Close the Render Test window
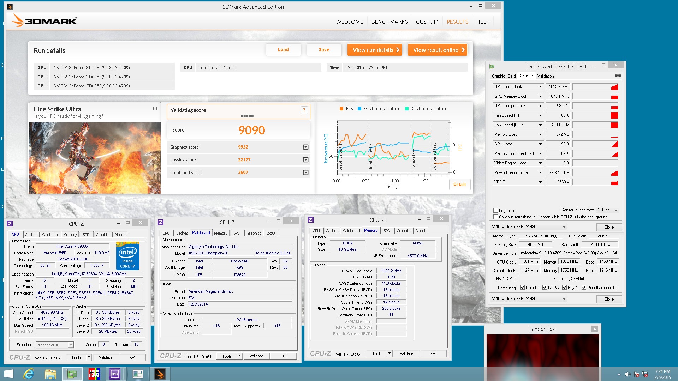Image resolution: width=678 pixels, height=381 pixels. click(595, 329)
